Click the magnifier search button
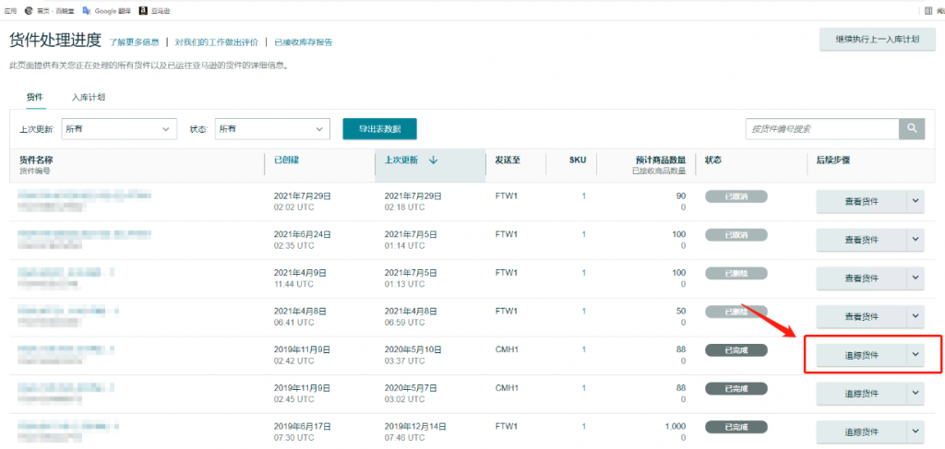Screen dimensions: 945x449 point(912,129)
